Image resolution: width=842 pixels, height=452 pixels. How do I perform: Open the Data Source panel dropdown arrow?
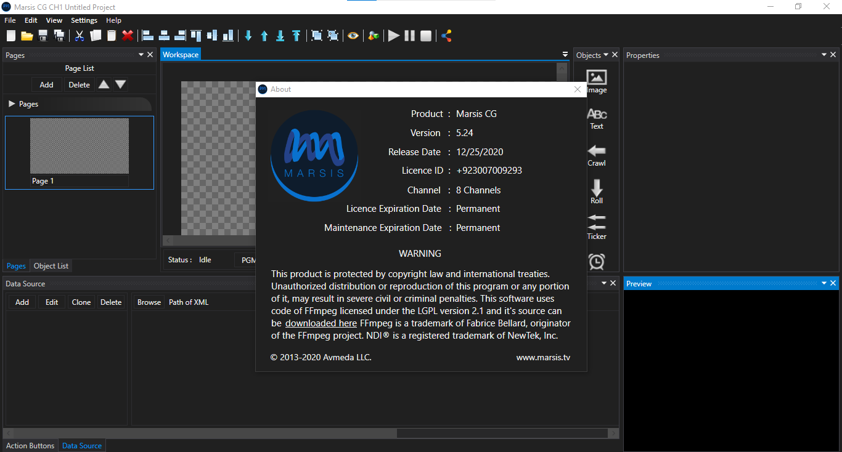tap(603, 283)
